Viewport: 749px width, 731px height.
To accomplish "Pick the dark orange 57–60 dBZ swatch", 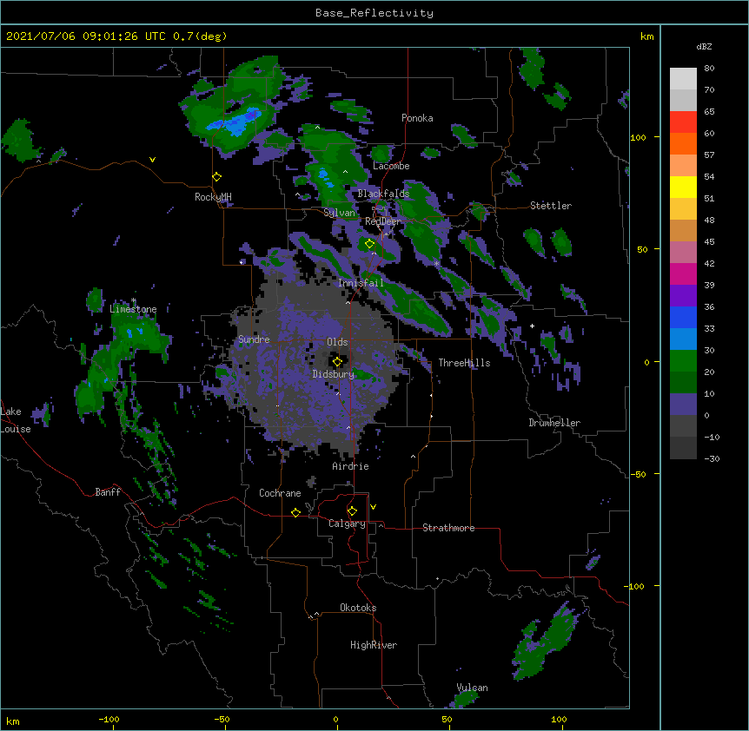I will pos(683,143).
